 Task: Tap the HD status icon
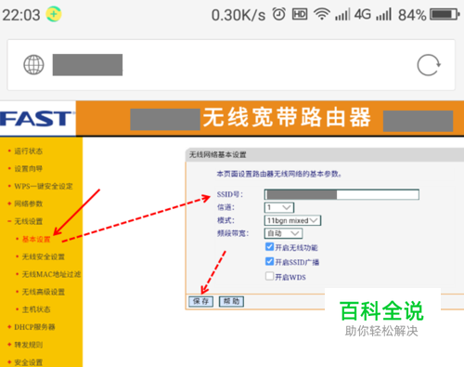click(300, 14)
